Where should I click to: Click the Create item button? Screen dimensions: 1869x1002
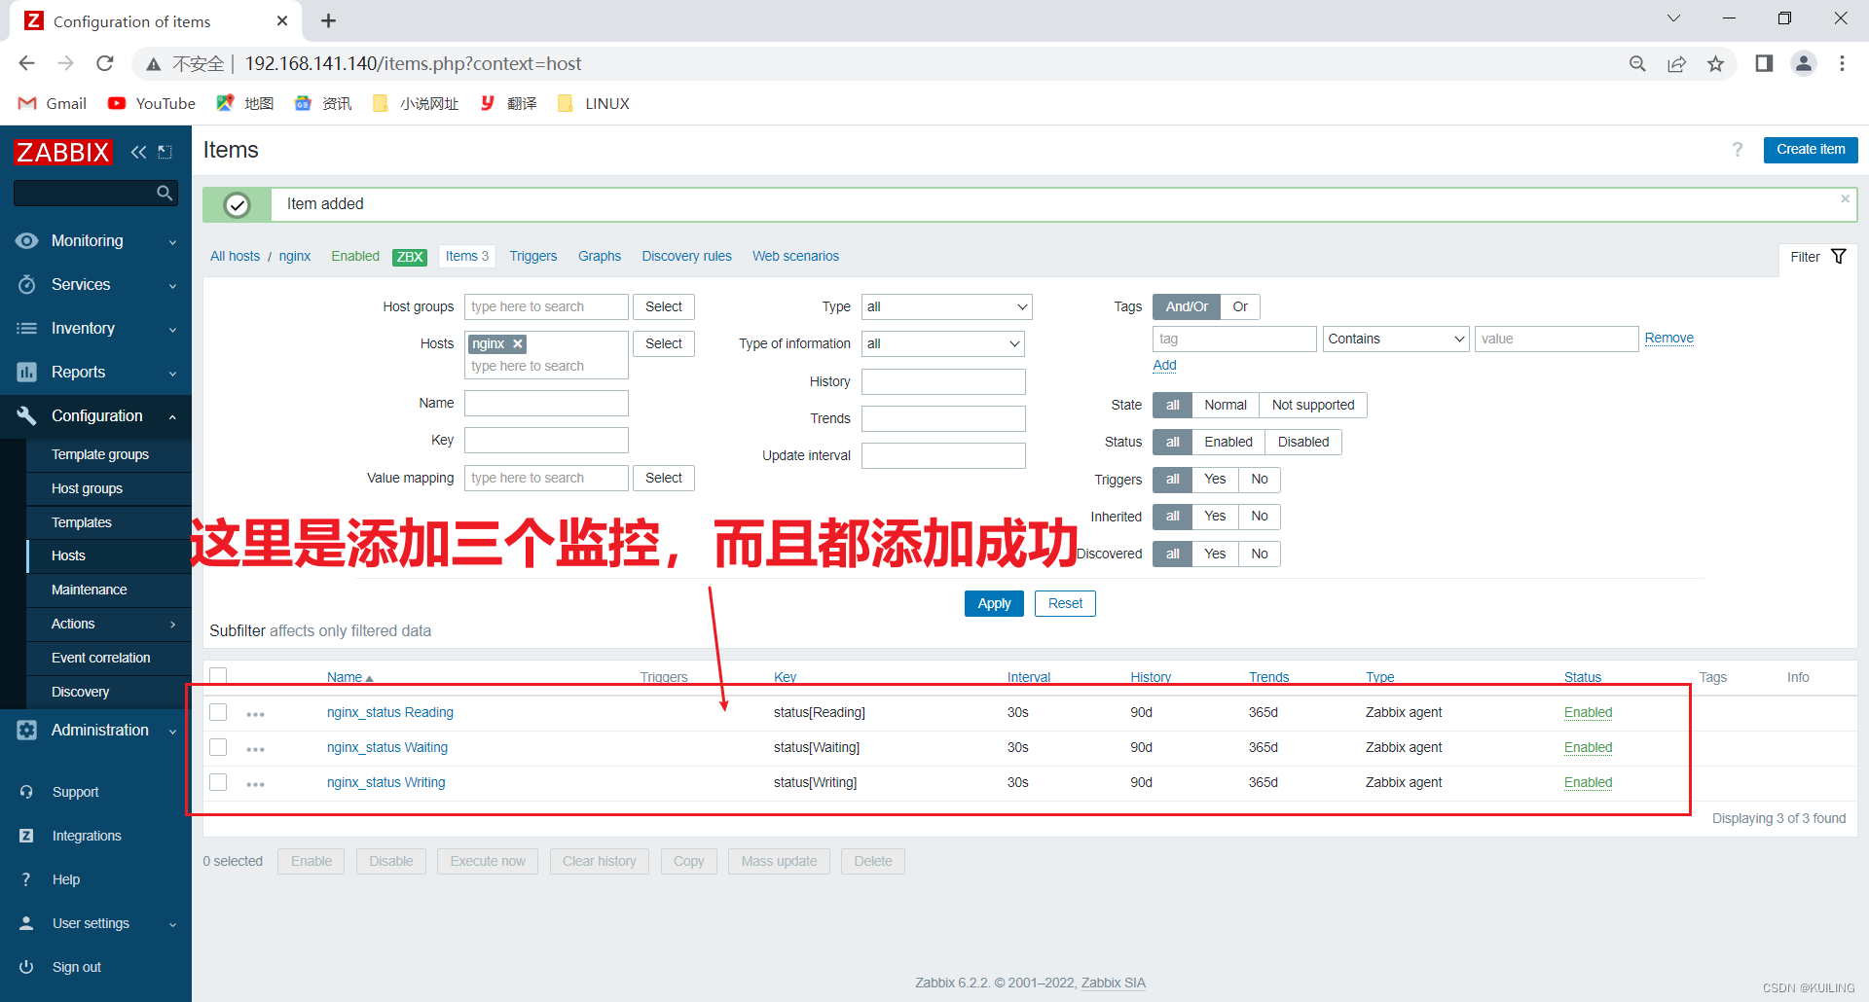pos(1811,150)
